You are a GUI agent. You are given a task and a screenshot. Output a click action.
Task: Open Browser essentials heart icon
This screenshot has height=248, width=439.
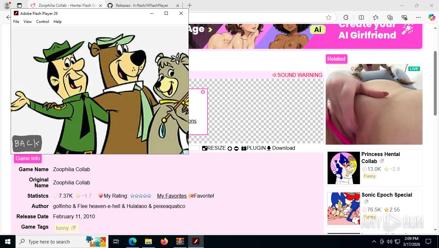(x=404, y=17)
